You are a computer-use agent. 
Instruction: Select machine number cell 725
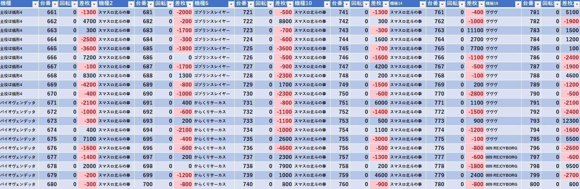point(244,49)
